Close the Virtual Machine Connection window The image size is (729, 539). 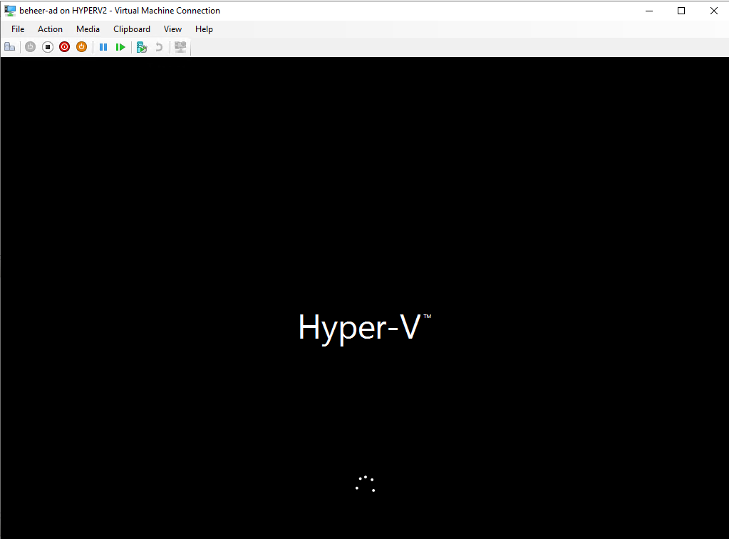(713, 11)
